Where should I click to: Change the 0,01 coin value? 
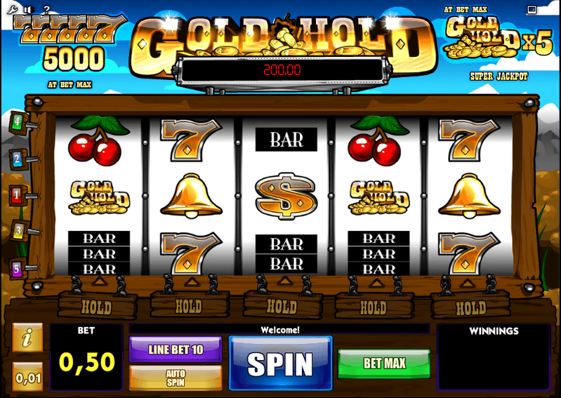(27, 377)
